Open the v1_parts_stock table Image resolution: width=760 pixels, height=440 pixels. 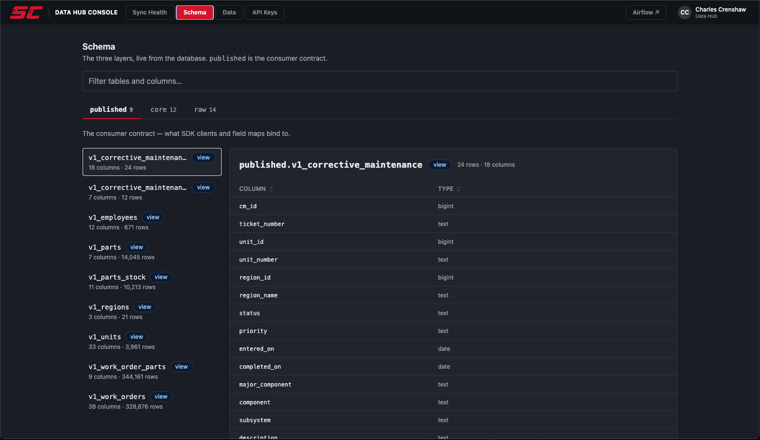coord(152,281)
